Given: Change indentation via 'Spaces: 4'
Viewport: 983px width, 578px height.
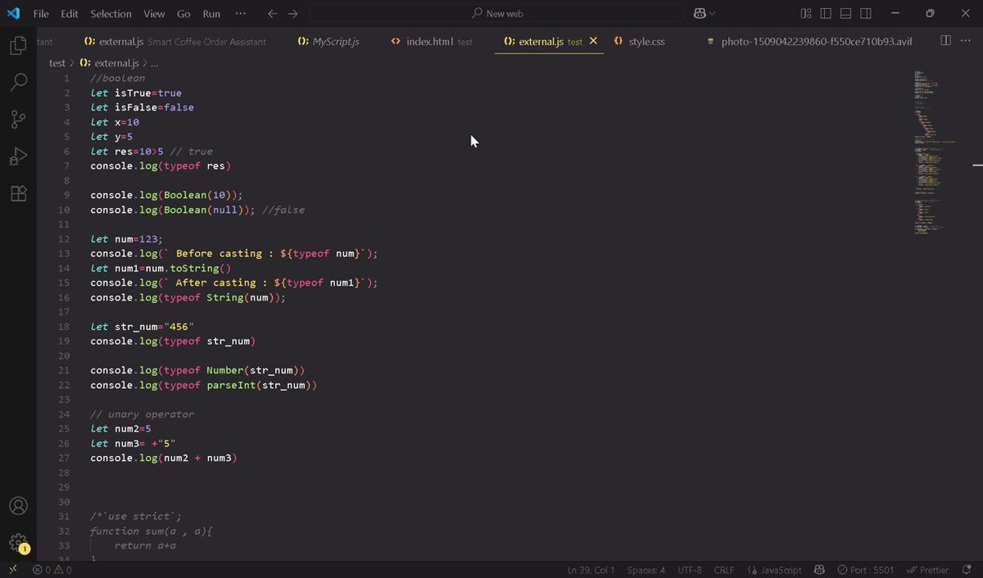Looking at the screenshot, I should point(646,570).
